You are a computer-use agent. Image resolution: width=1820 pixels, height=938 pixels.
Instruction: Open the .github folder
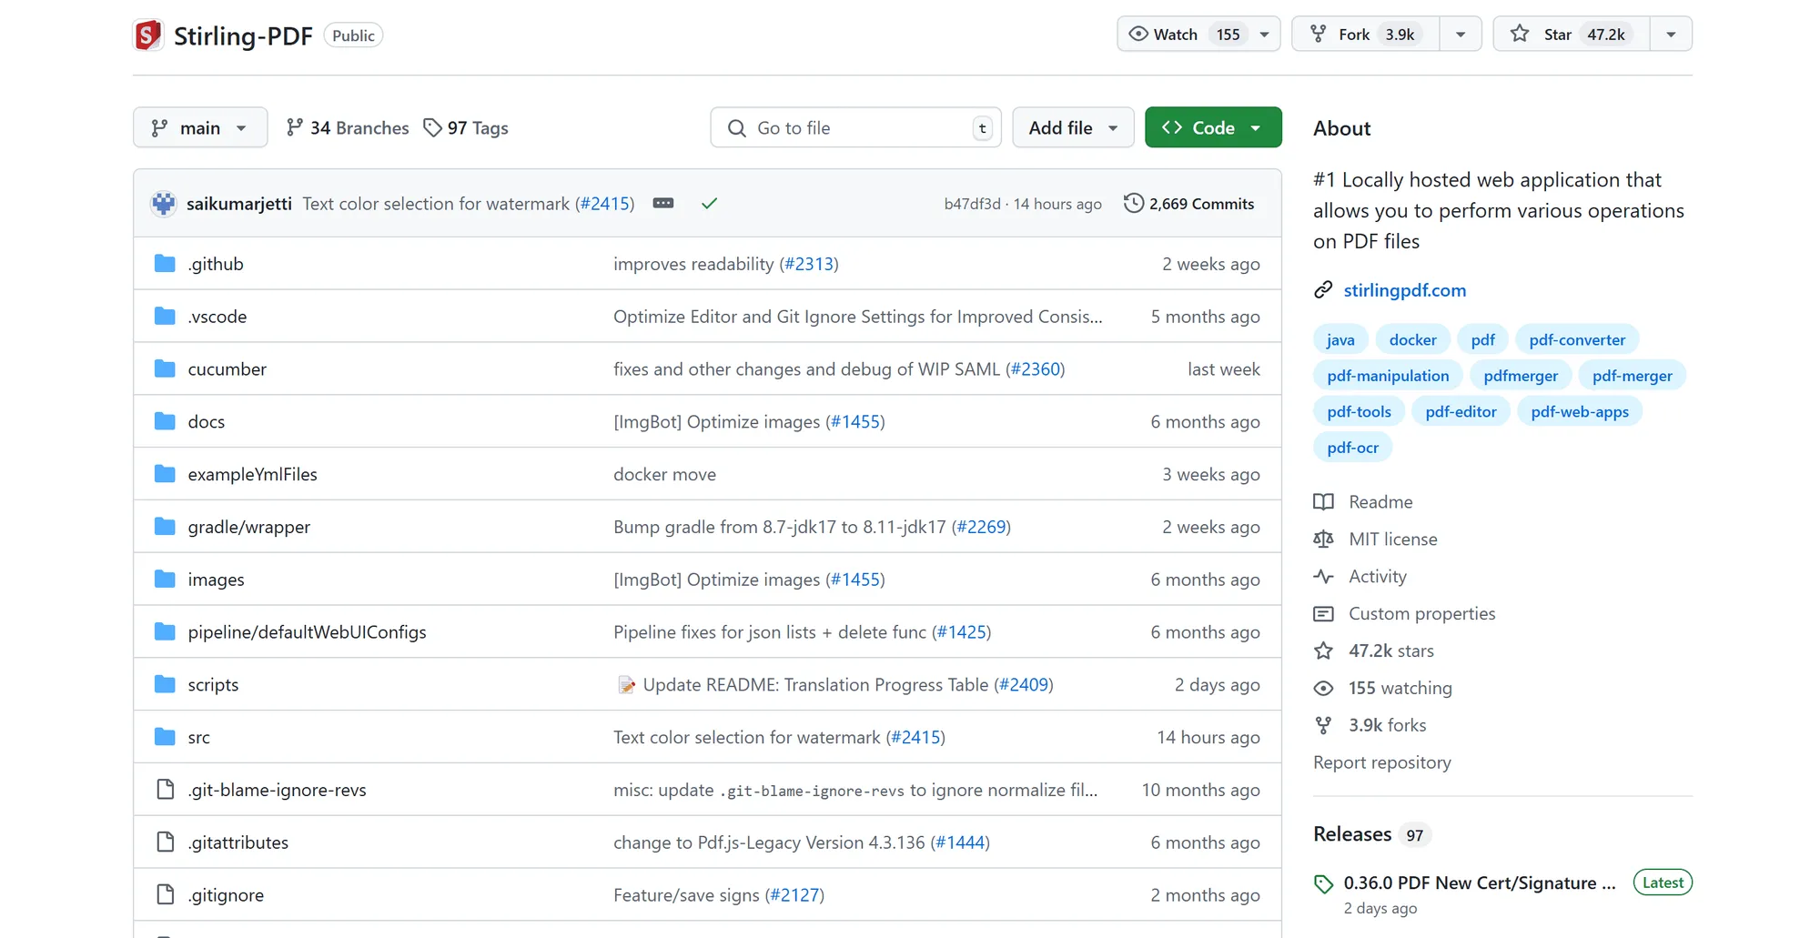pyautogui.click(x=216, y=264)
